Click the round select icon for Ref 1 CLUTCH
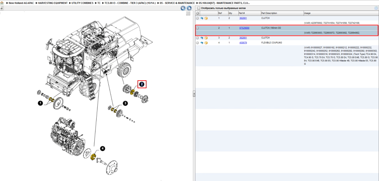379x181 pixels. (197, 18)
